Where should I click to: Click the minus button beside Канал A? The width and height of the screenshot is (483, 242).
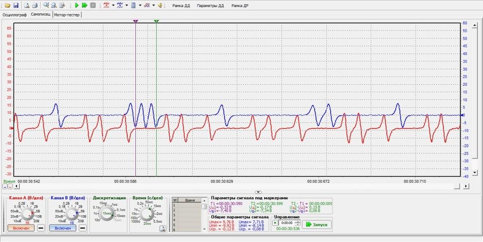coord(41,228)
